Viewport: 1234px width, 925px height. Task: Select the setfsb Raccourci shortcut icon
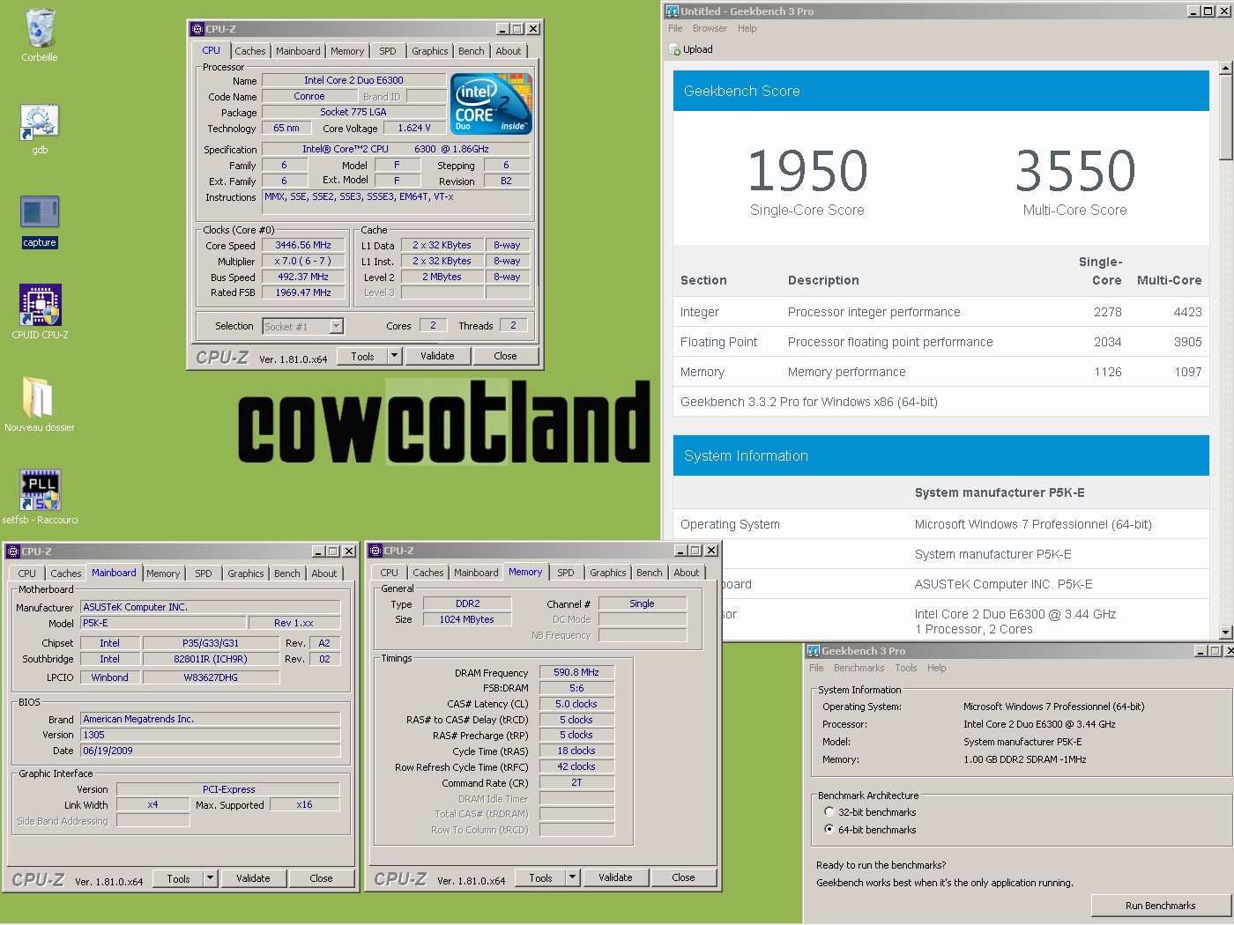[x=41, y=491]
